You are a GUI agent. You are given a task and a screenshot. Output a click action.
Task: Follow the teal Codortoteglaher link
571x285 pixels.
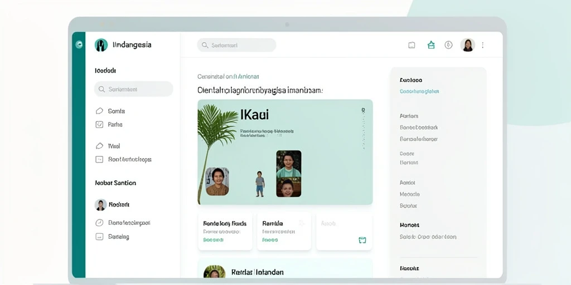pyautogui.click(x=419, y=91)
